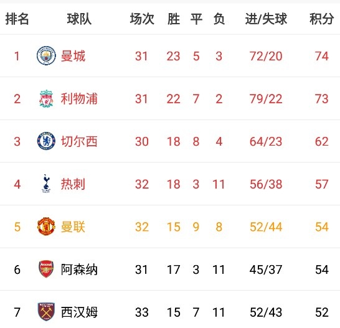
Task: Open the Chelsea badge icon
Action: pyautogui.click(x=46, y=141)
